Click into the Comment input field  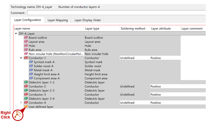click(x=117, y=13)
